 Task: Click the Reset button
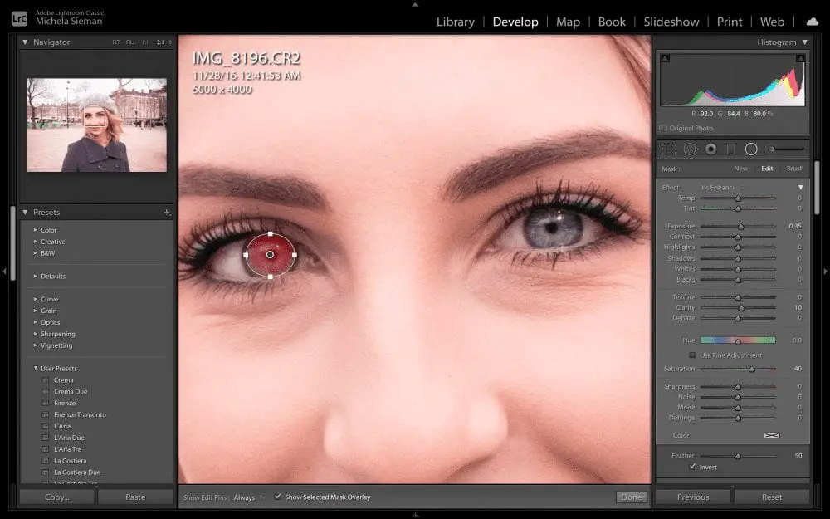(772, 497)
